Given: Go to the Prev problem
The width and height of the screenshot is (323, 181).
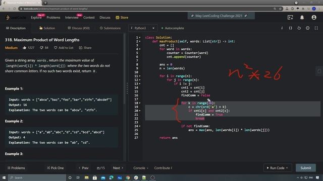Looking at the screenshot, I should click(x=83, y=168).
